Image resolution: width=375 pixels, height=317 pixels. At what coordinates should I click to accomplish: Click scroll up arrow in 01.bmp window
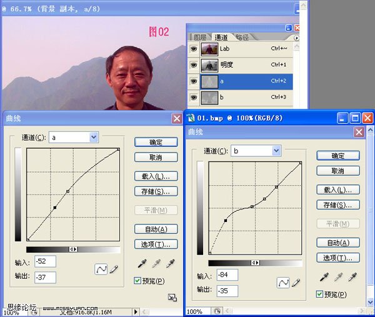(370, 130)
